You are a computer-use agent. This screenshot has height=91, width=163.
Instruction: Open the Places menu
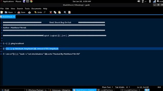coord(18,2)
